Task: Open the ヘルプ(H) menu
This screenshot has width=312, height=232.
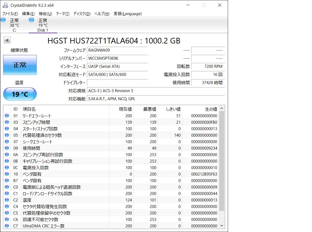Action: click(x=102, y=14)
